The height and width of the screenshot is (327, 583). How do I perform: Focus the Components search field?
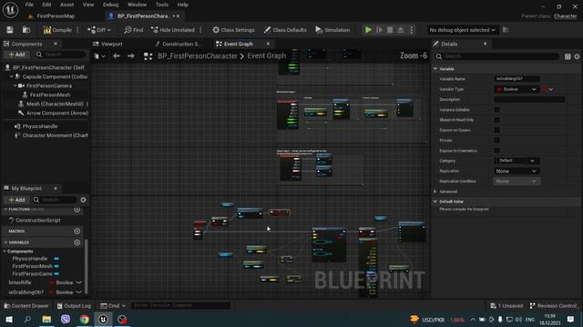[x=61, y=54]
